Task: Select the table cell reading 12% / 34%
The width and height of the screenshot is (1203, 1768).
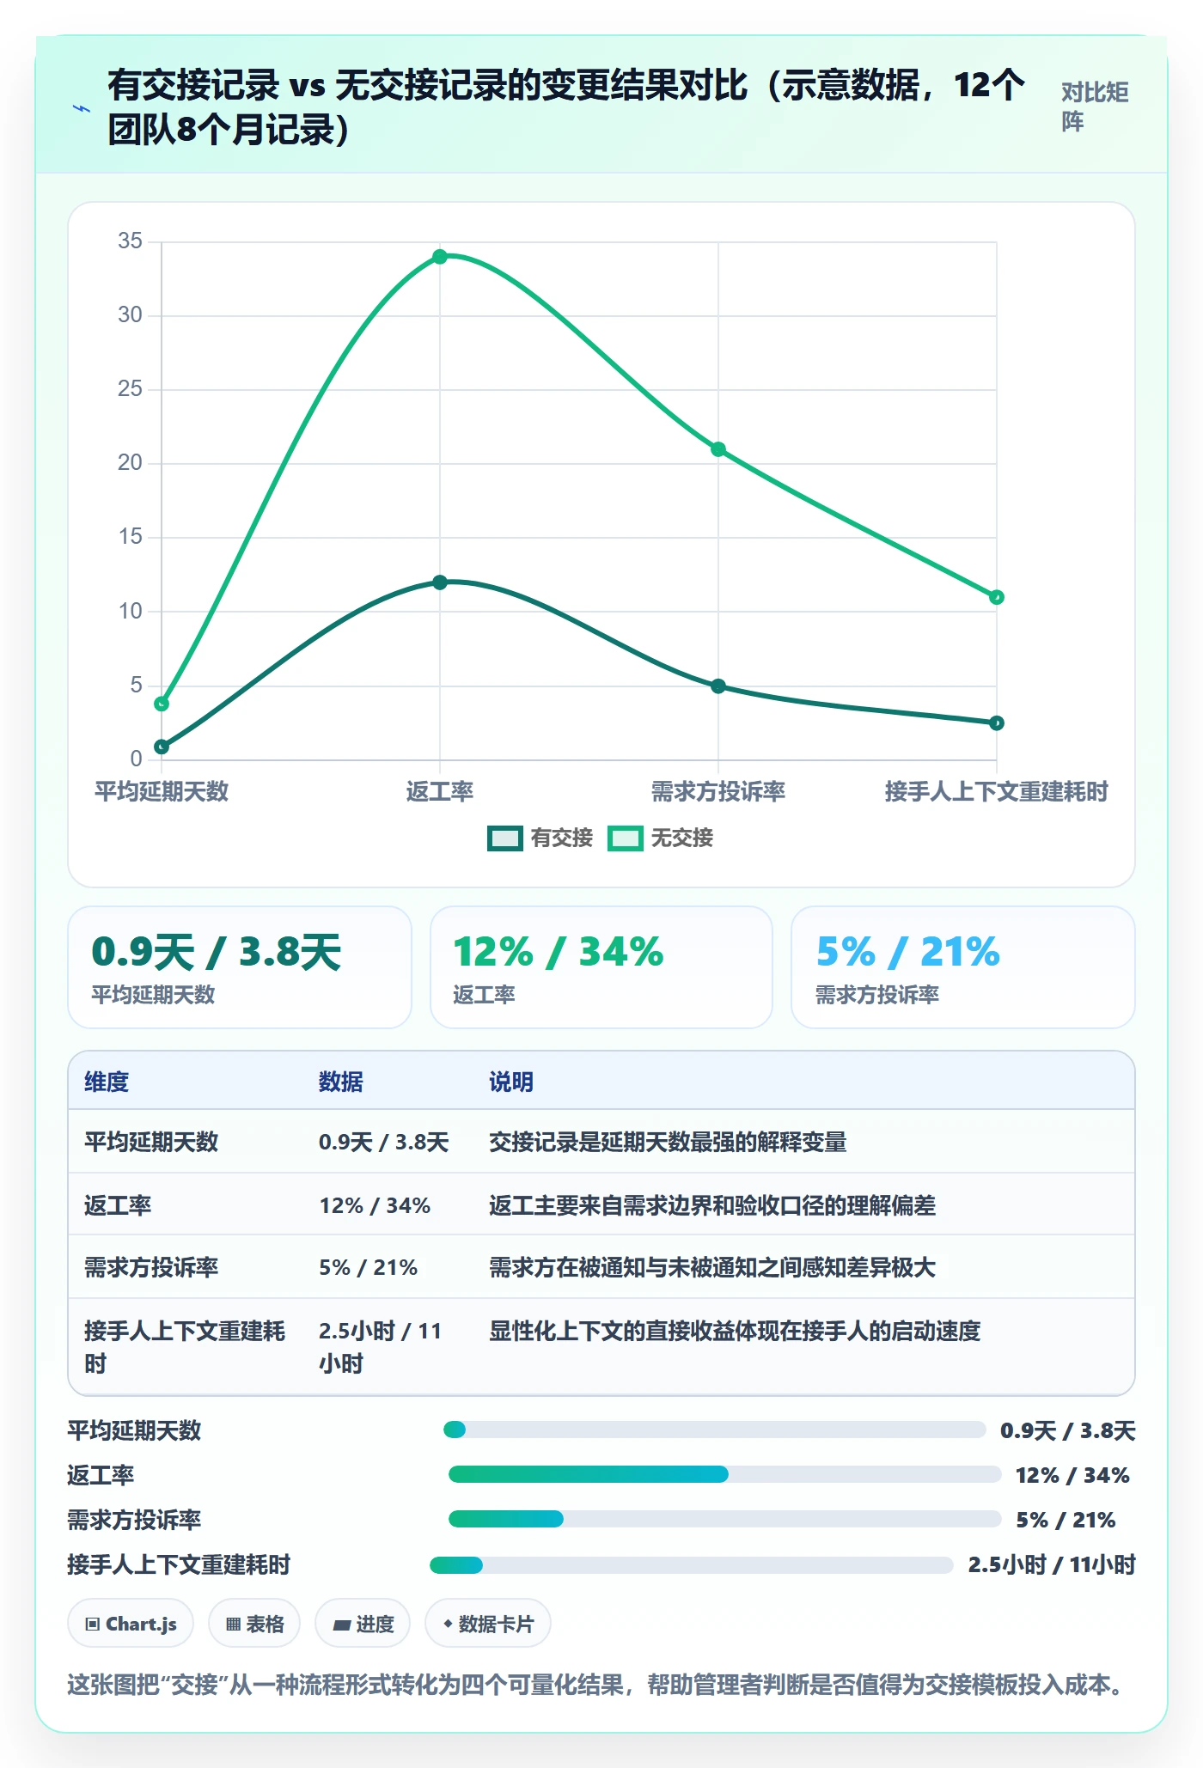Action: point(375,1205)
